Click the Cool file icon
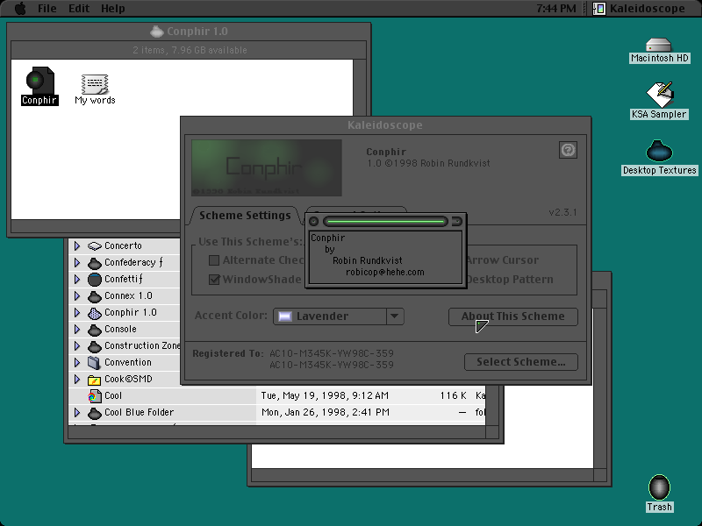 (x=93, y=396)
